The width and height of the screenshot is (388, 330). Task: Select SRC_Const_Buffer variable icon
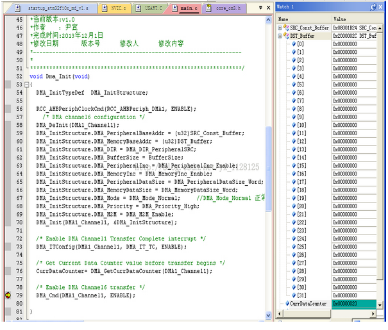(286, 28)
